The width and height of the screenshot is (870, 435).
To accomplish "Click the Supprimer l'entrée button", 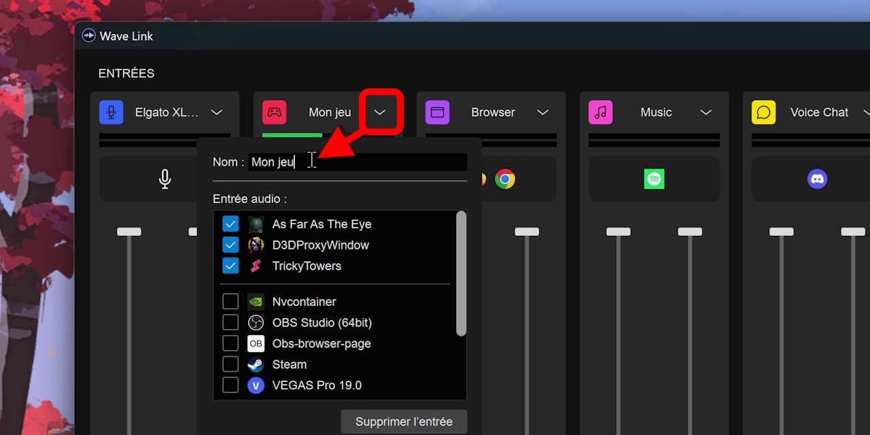I will [x=404, y=421].
